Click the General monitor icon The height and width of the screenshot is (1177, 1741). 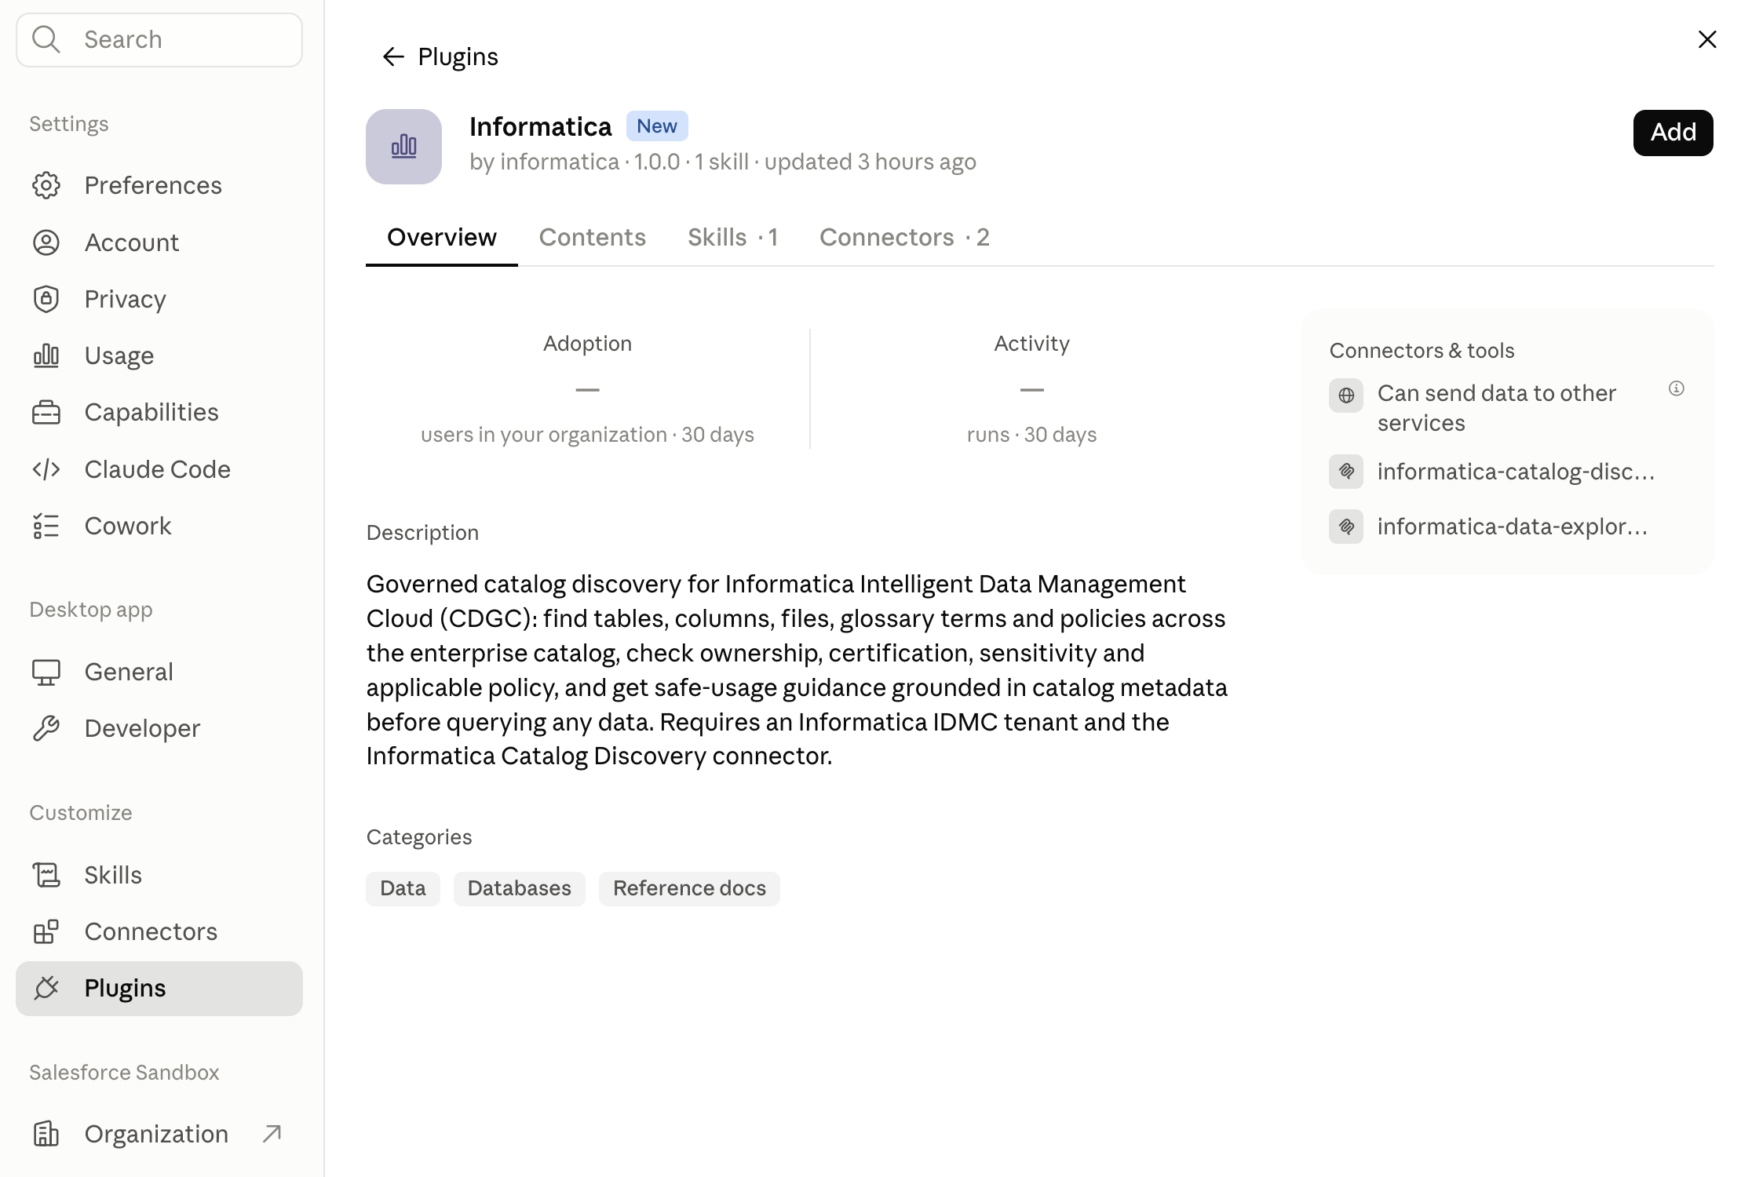coord(46,672)
